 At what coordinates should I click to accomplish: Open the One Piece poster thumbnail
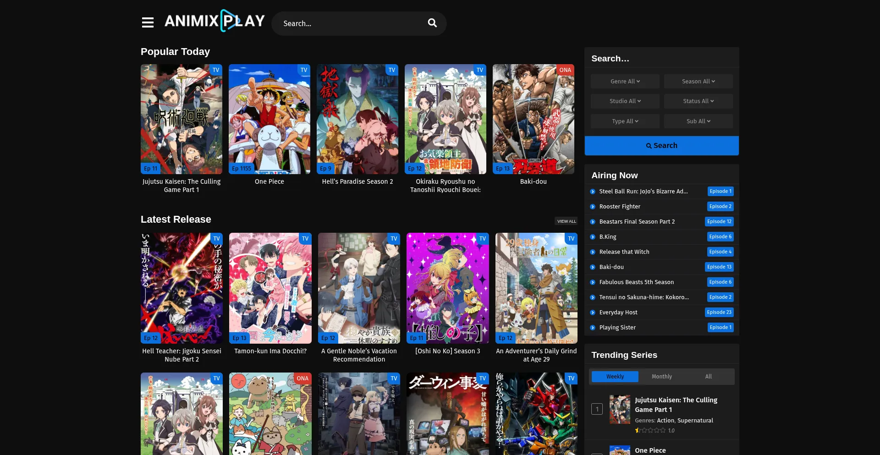(269, 119)
